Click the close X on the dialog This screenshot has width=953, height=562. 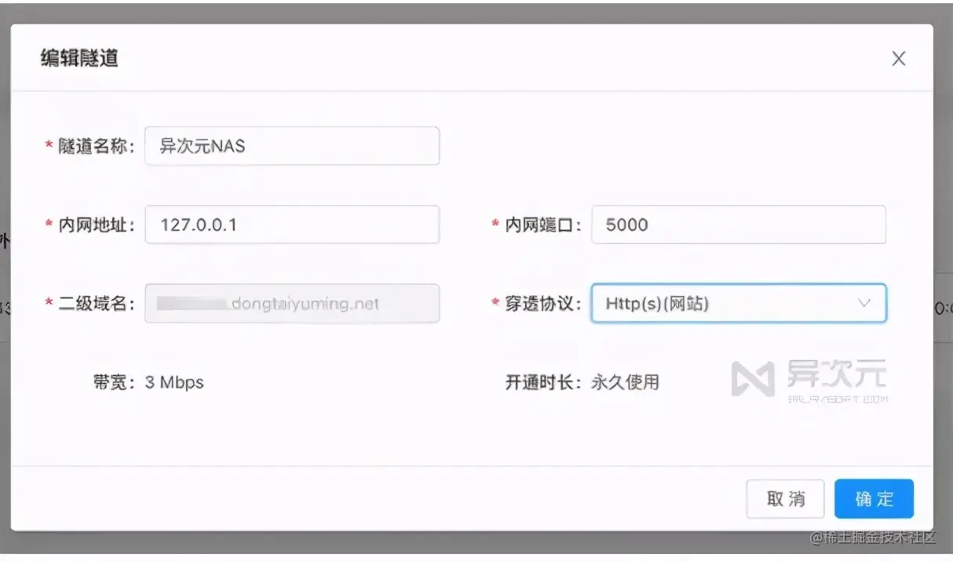tap(898, 58)
